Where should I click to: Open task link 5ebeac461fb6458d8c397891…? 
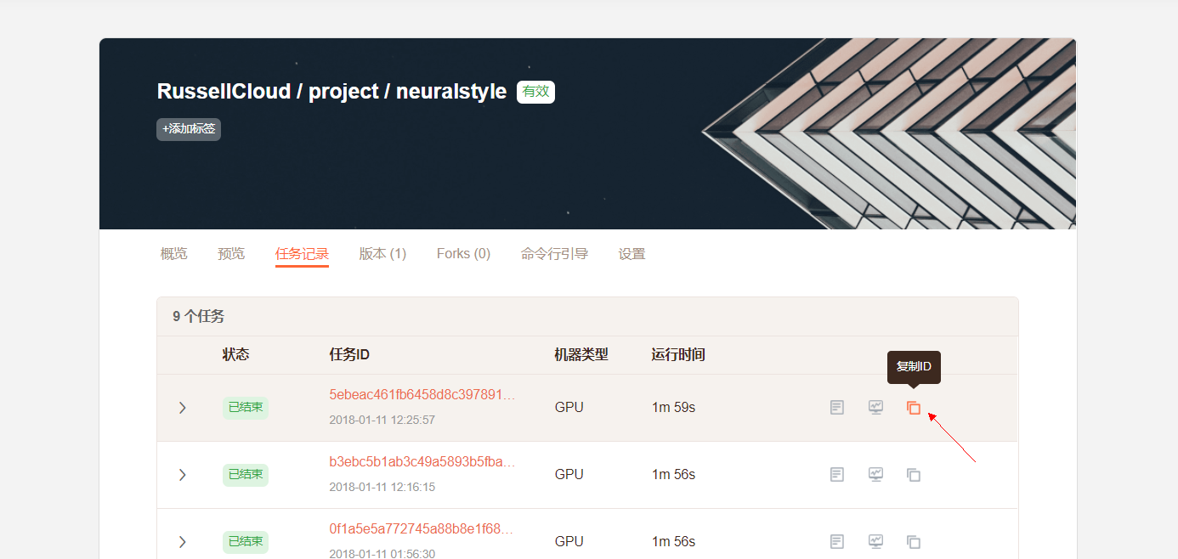coord(422,395)
